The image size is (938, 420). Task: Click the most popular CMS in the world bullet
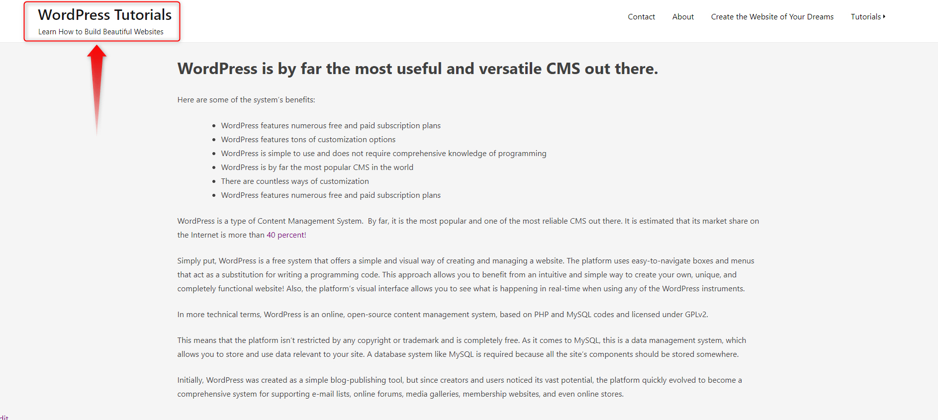pyautogui.click(x=317, y=168)
